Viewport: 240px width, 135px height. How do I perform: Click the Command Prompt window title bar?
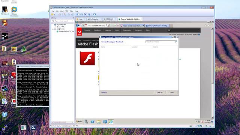pos(33,67)
